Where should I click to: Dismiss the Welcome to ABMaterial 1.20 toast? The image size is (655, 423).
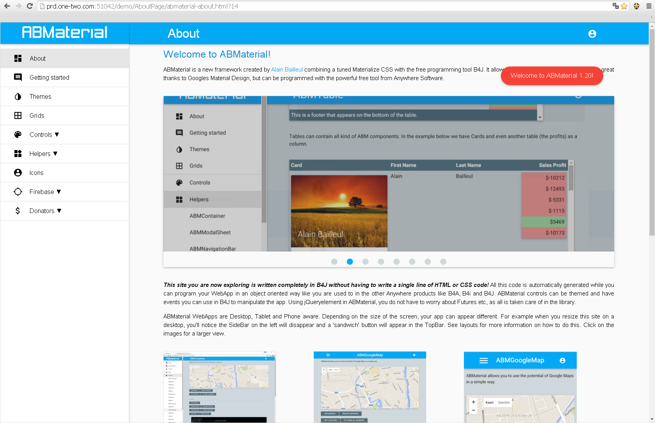[x=552, y=76]
